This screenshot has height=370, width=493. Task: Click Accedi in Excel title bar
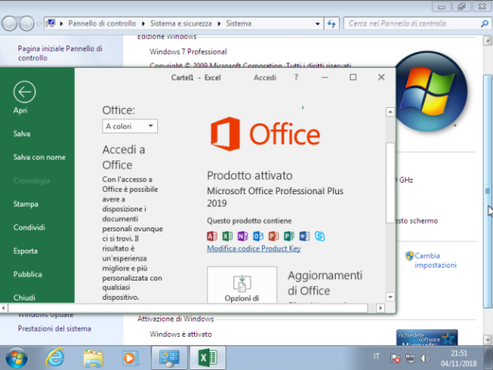(265, 77)
